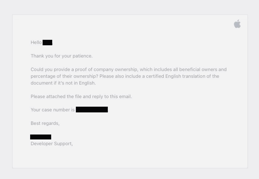The image size is (259, 179).
Task: Click the redacted case number block
Action: [92, 110]
